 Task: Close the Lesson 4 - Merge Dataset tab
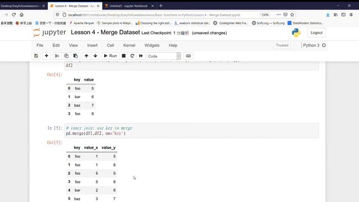(x=98, y=6)
